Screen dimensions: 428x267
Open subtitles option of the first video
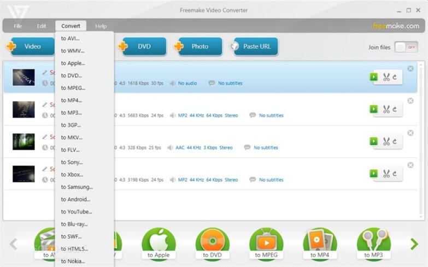click(x=230, y=83)
